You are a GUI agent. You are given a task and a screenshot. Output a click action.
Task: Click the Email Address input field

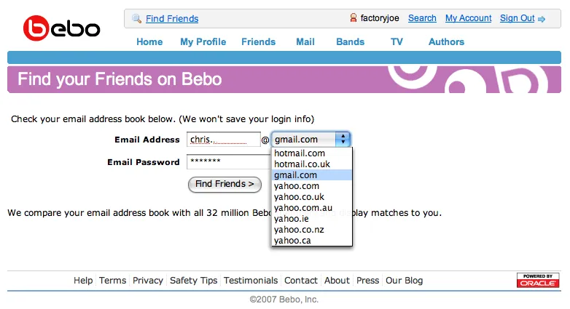[x=223, y=140]
